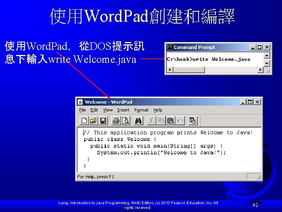282x212 pixels.
Task: Click the WordPad window resize grip
Action: [x=259, y=177]
